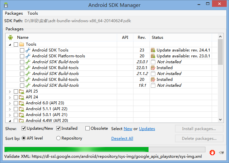Click the Android SDK Tools wrench icon
Image resolution: width=229 pixels, height=163 pixels.
pos(28,50)
